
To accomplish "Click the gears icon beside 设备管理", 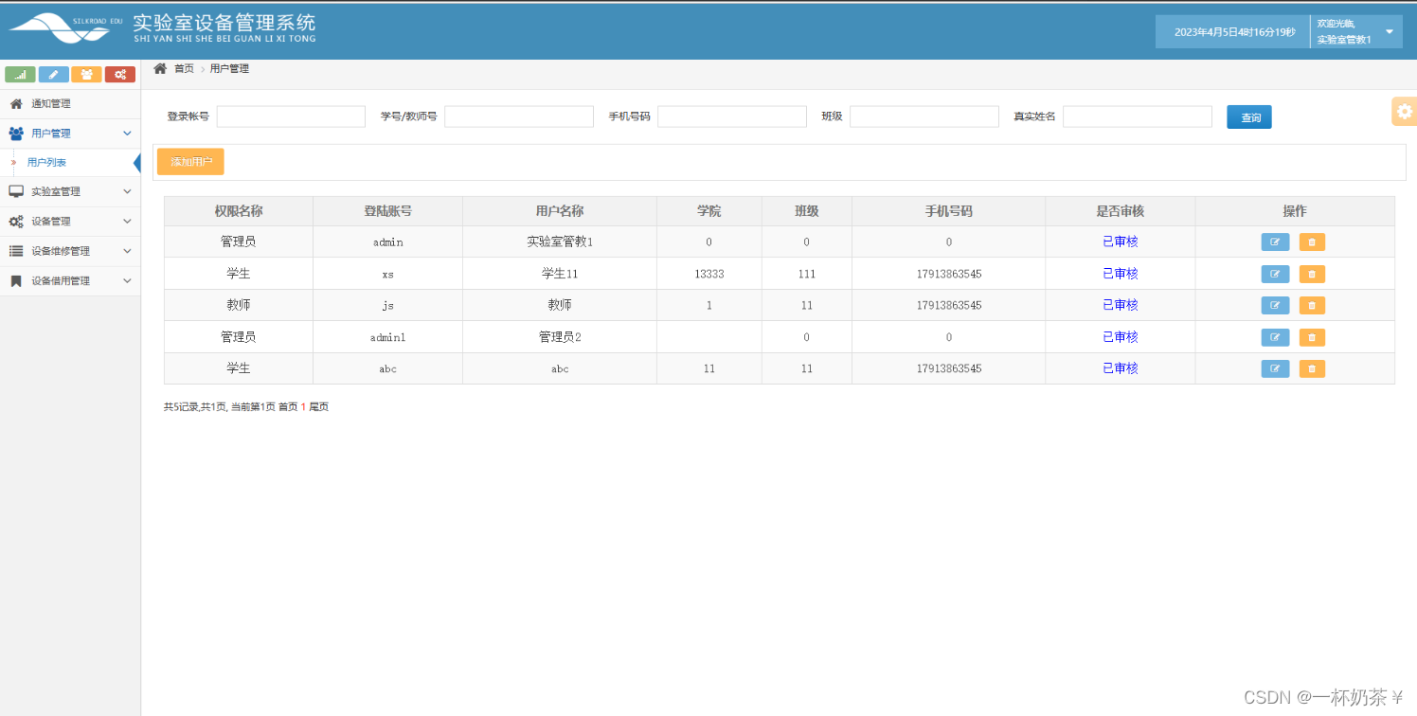I will tap(16, 222).
